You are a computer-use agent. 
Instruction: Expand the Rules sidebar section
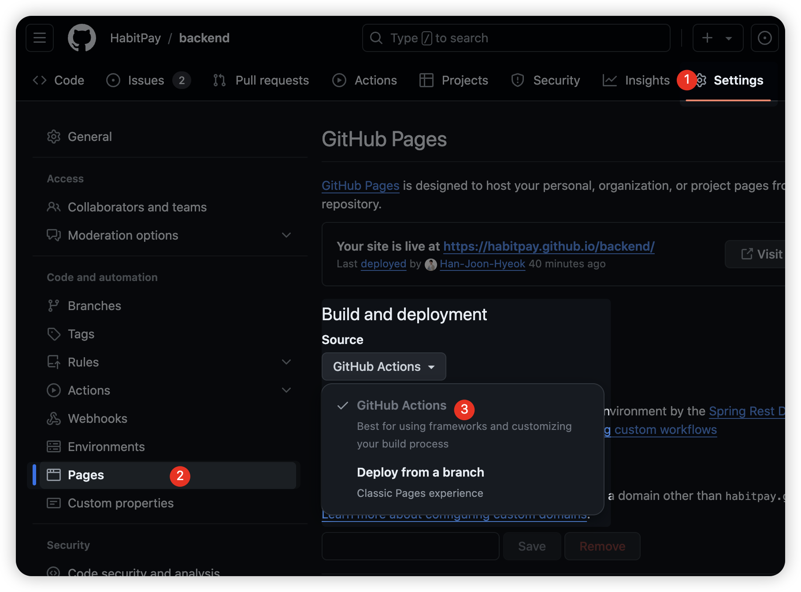coord(286,362)
